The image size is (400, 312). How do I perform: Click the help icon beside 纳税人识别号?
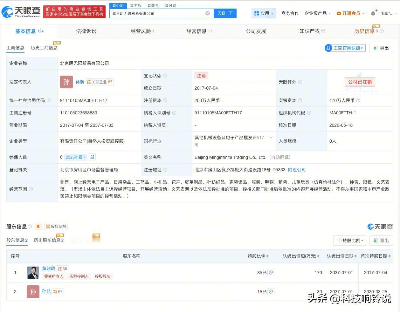(x=174, y=113)
